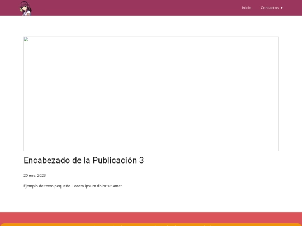Click the broken image icon in the post
The image size is (302, 226).
[26, 40]
